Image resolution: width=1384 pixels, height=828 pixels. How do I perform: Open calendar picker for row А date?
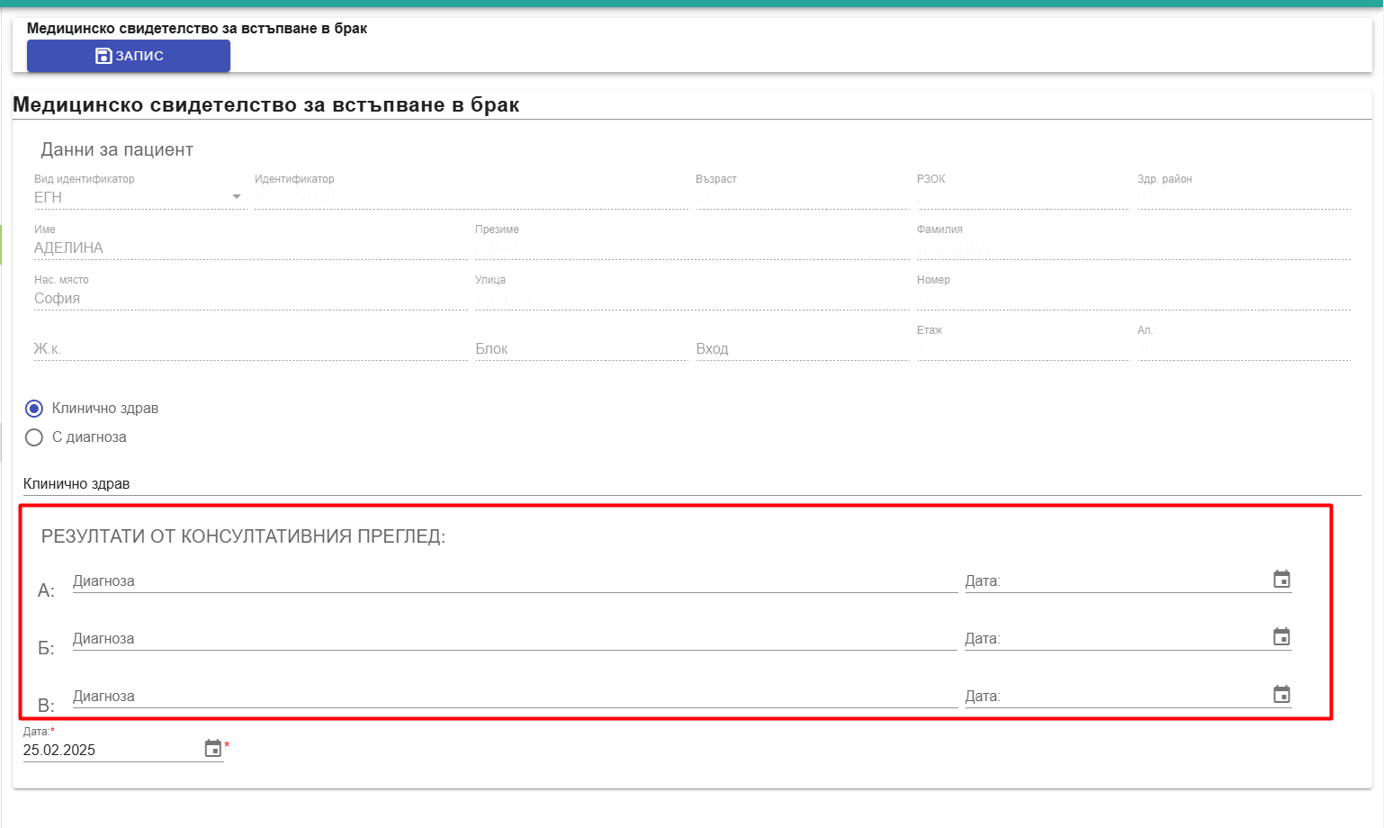tap(1281, 579)
